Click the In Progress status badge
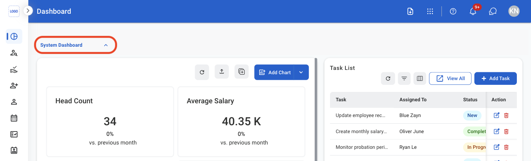The image size is (531, 161). point(475,147)
